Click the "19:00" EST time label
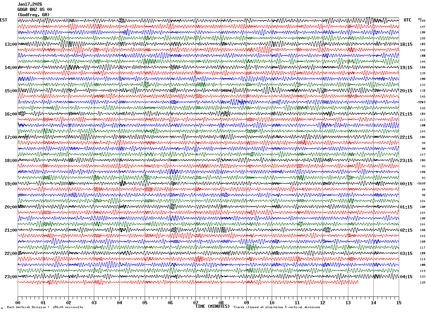This screenshot has height=312, width=427. 11,184
